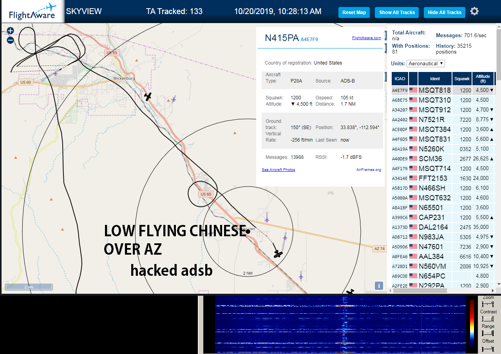Open the map info 'i' button
Screen dimensions: 501x354
coord(379,286)
